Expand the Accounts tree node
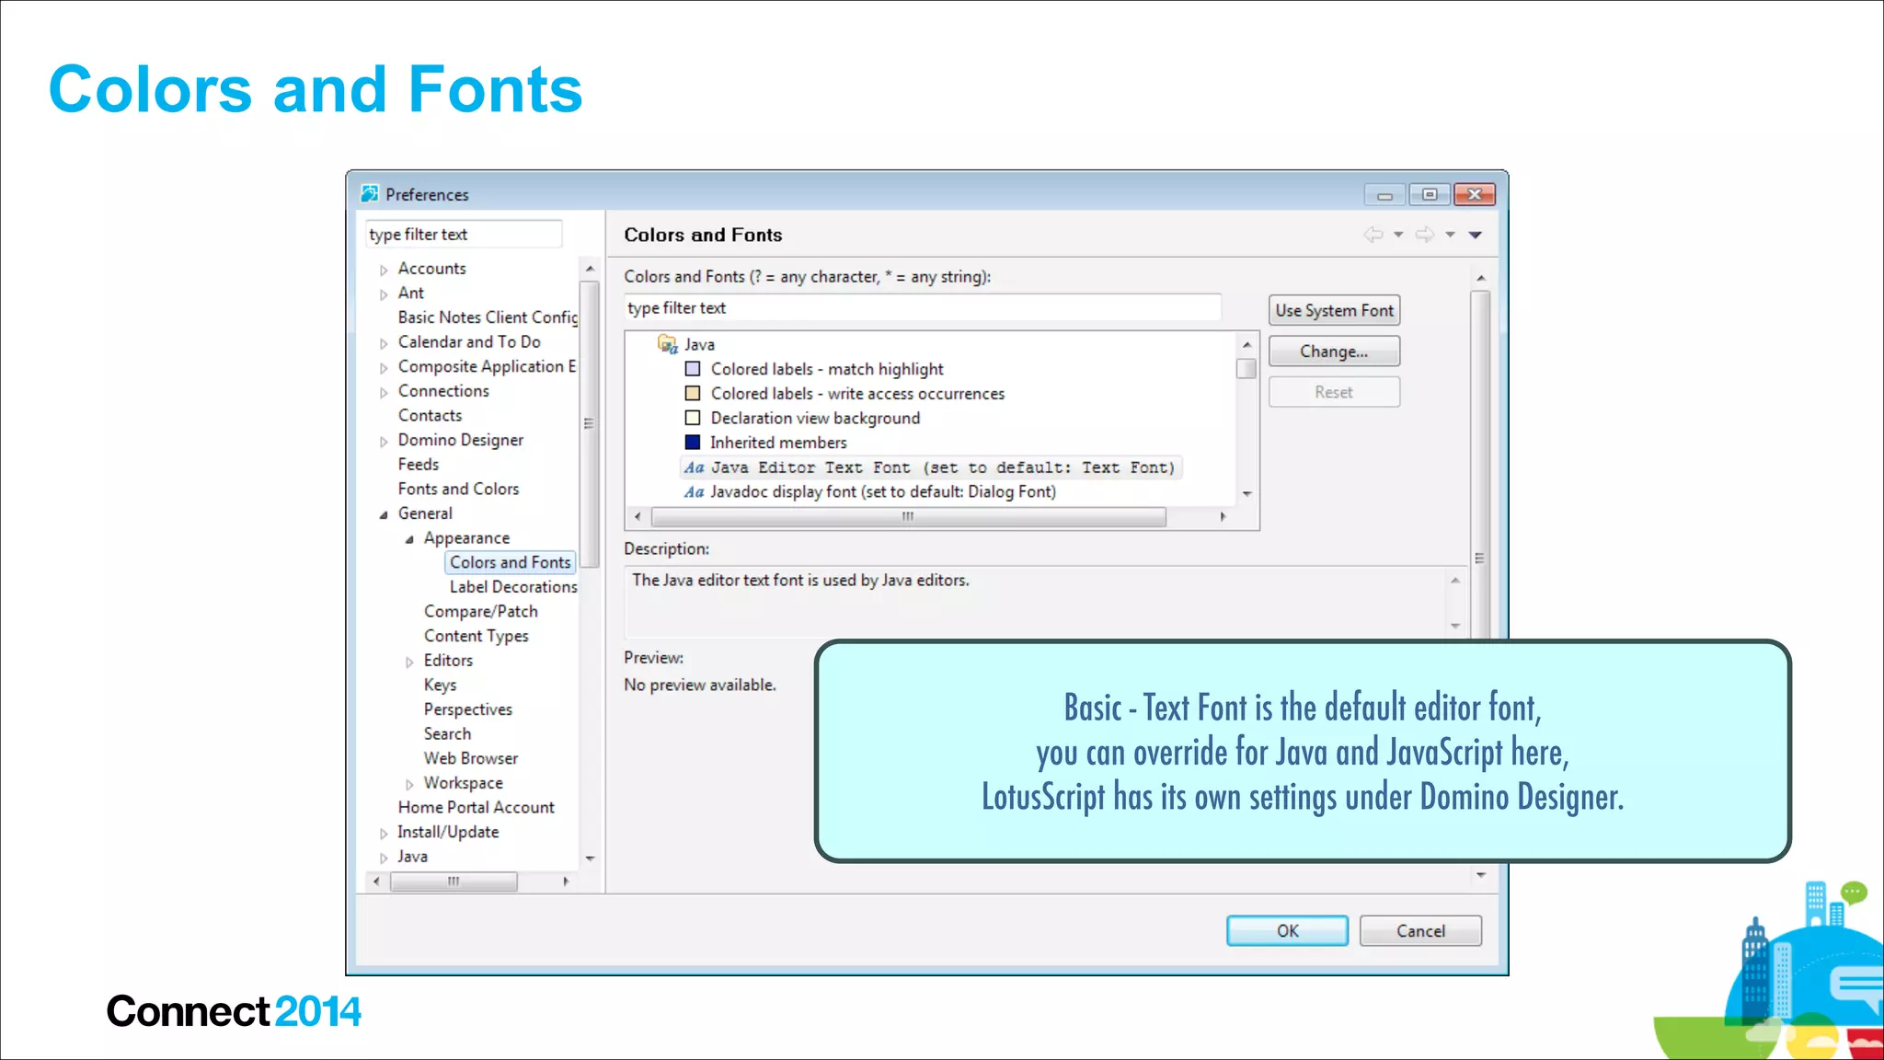Viewport: 1884px width, 1060px height. (384, 270)
